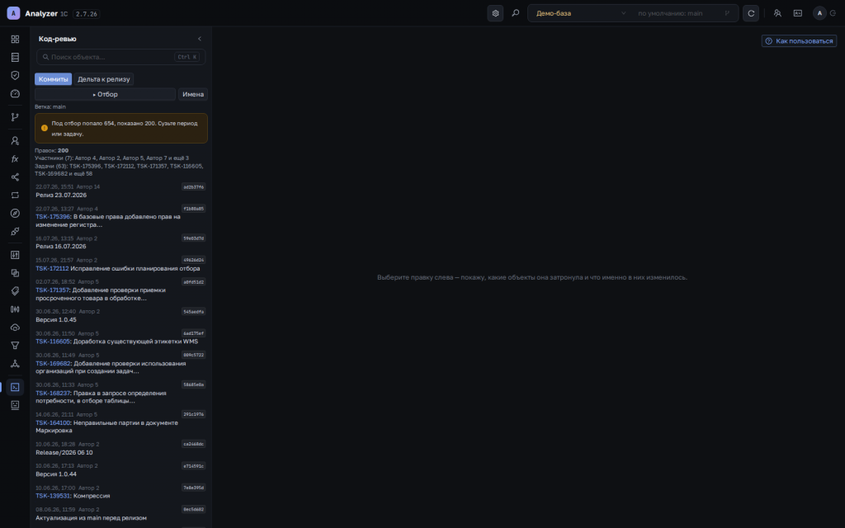Viewport: 845px width, 528px height.
Task: Open the plug connector icon in sidebar
Action: tap(15, 231)
